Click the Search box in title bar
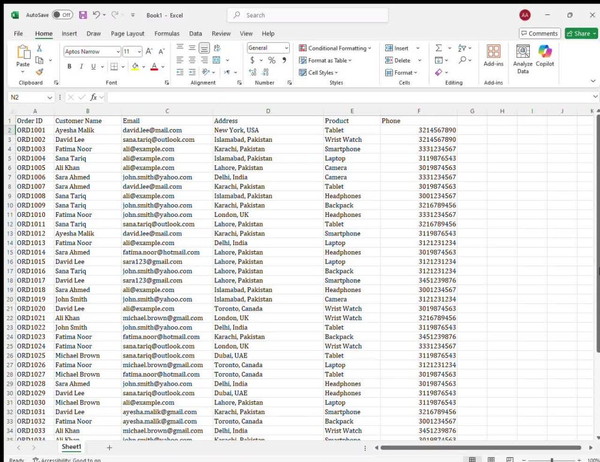600x462 pixels. pyautogui.click(x=308, y=15)
